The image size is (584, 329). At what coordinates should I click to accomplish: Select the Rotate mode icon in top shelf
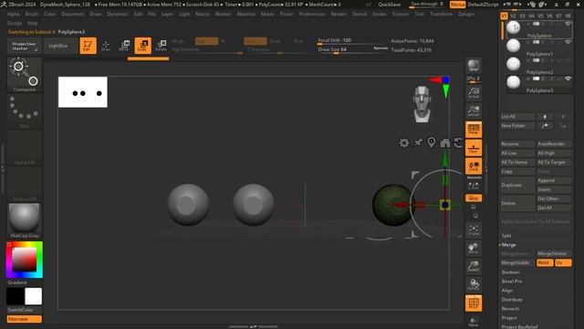(x=161, y=46)
